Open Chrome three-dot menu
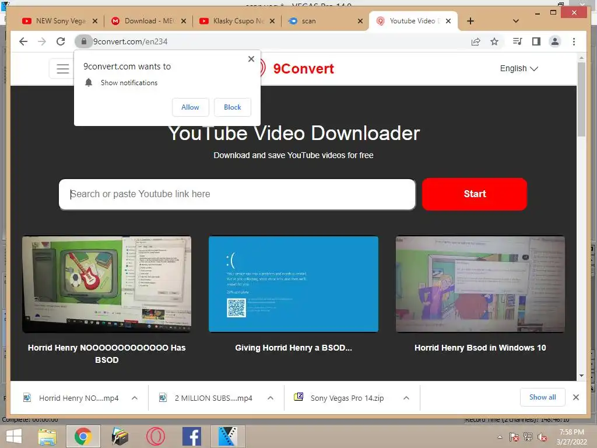This screenshot has height=448, width=597. [574, 41]
